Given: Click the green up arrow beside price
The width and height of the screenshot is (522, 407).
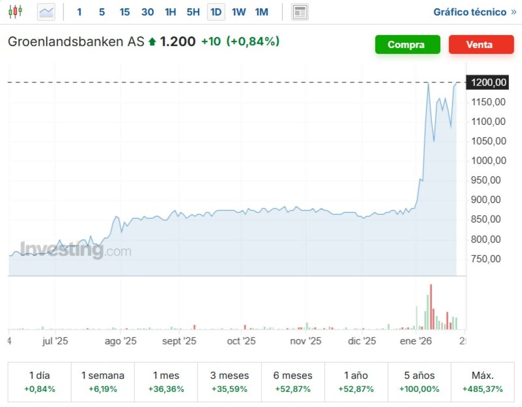Looking at the screenshot, I should [x=152, y=42].
